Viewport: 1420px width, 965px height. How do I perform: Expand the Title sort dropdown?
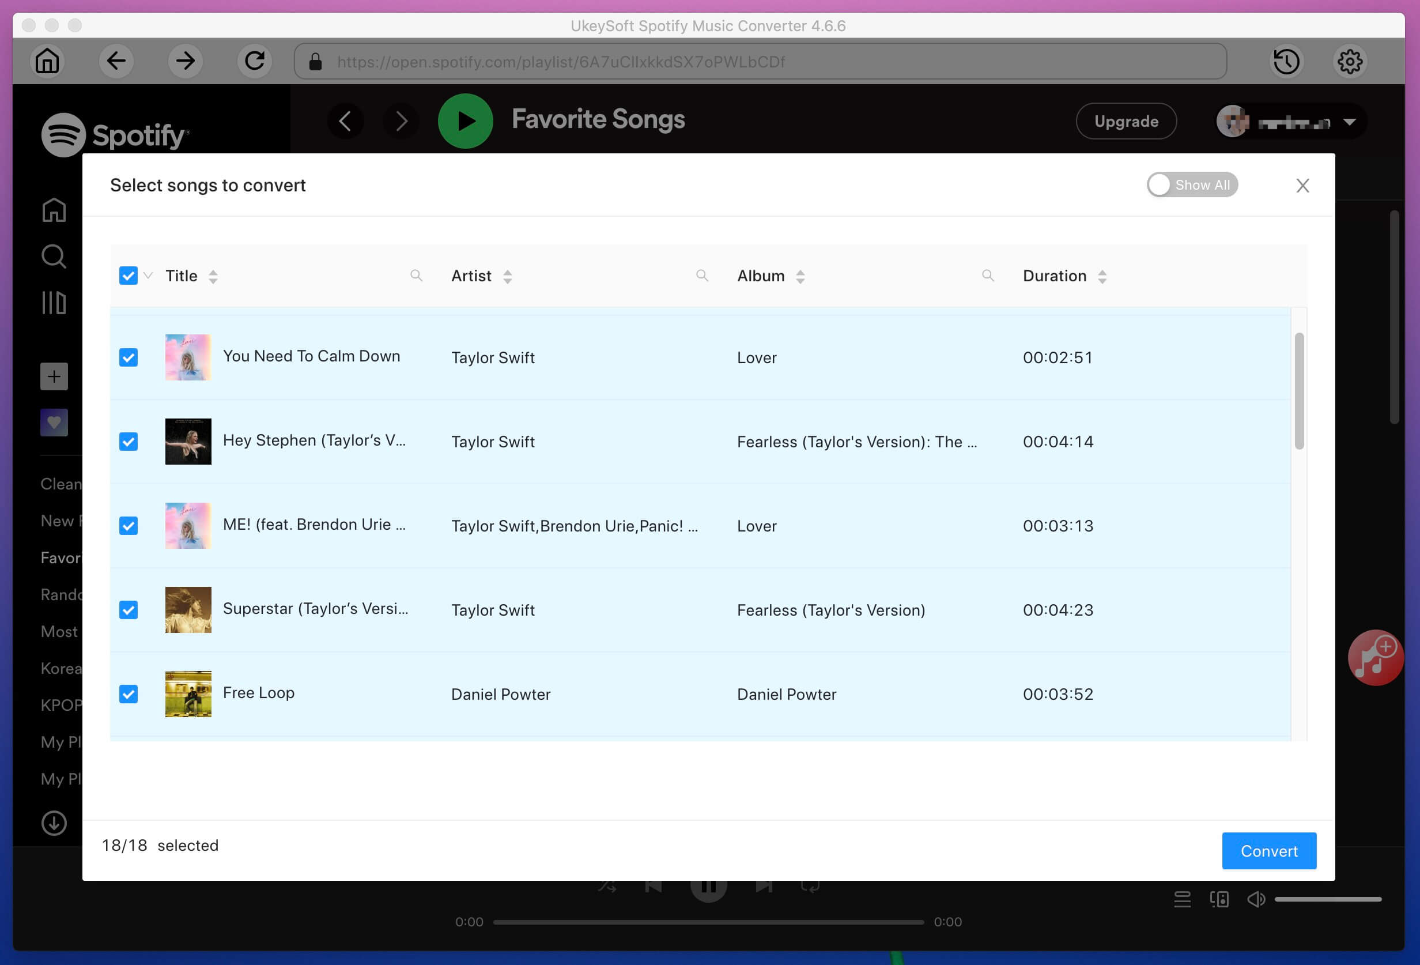(213, 276)
